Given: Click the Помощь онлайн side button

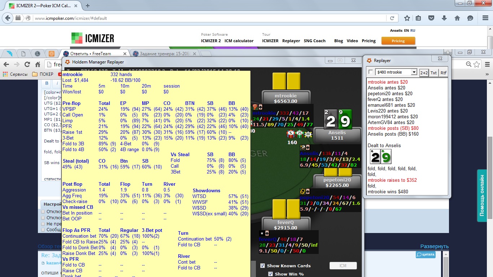Looking at the screenshot, I should pyautogui.click(x=482, y=195).
